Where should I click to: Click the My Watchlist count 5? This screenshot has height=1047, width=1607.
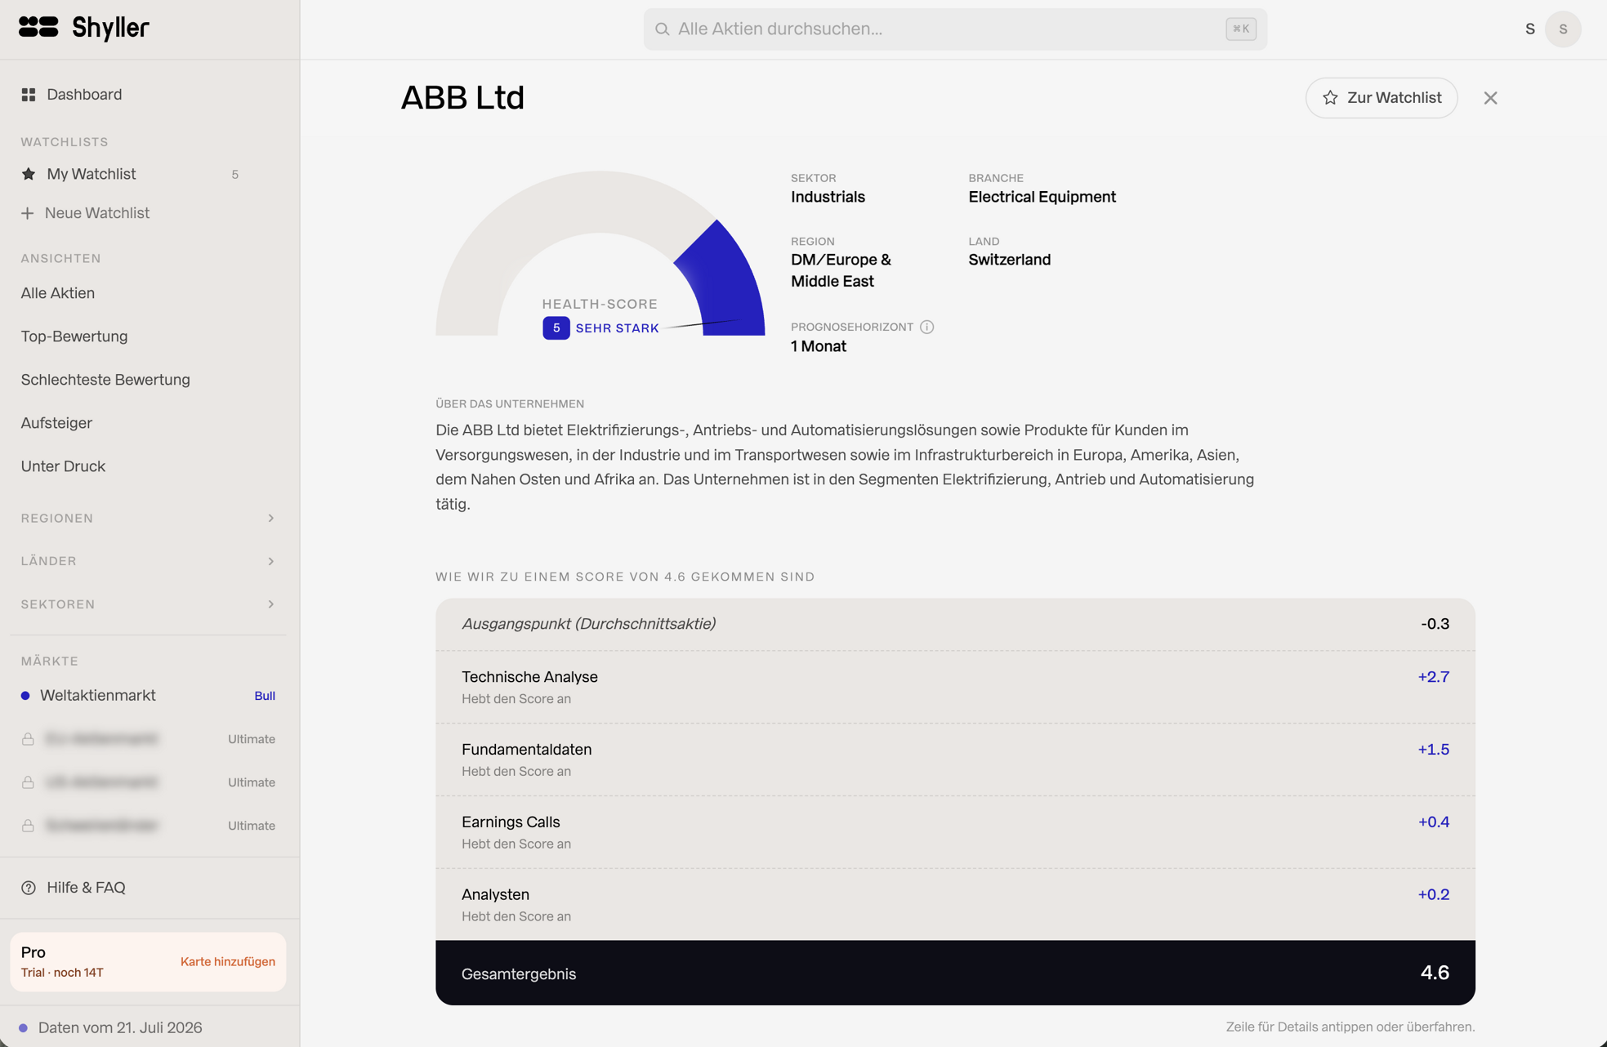coord(235,174)
